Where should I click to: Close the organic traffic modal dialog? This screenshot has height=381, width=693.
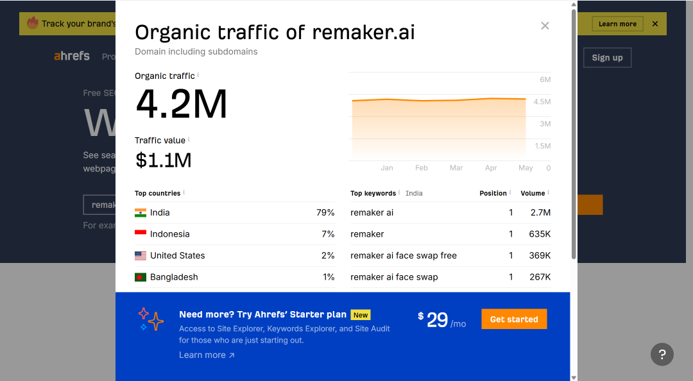pos(545,26)
